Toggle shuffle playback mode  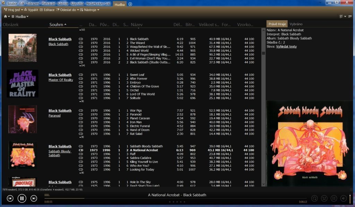coord(324,198)
